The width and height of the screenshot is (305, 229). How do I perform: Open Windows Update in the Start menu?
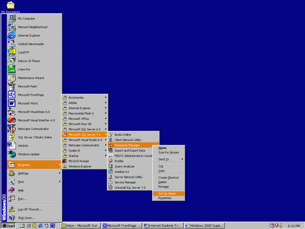point(29,154)
